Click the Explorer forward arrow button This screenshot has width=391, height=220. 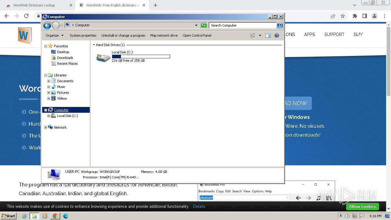click(x=56, y=25)
